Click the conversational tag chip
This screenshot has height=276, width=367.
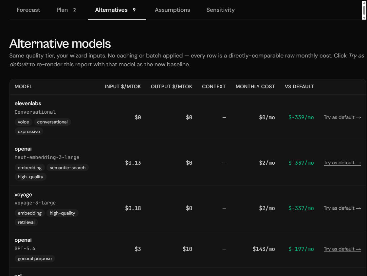[52, 122]
